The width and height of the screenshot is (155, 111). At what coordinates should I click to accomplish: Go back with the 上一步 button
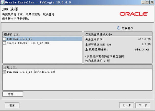click(x=127, y=105)
